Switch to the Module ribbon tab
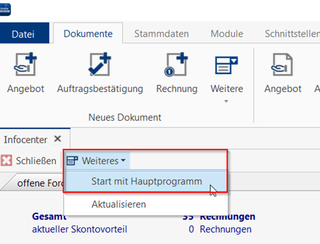This screenshot has height=244, width=320. pos(227,34)
